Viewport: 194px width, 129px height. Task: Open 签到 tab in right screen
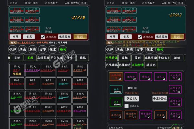138,58
